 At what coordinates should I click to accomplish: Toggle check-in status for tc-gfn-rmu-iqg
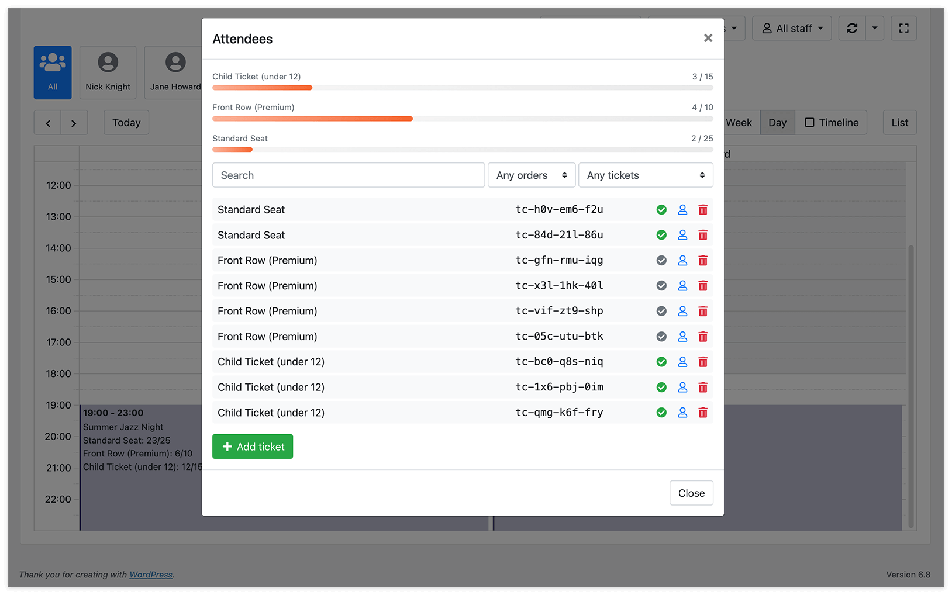(x=661, y=261)
